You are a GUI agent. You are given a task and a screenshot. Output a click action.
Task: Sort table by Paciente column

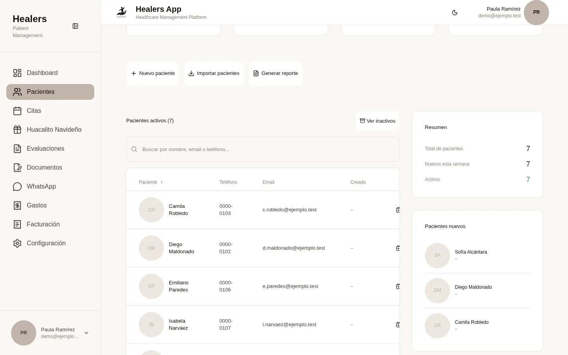[151, 182]
